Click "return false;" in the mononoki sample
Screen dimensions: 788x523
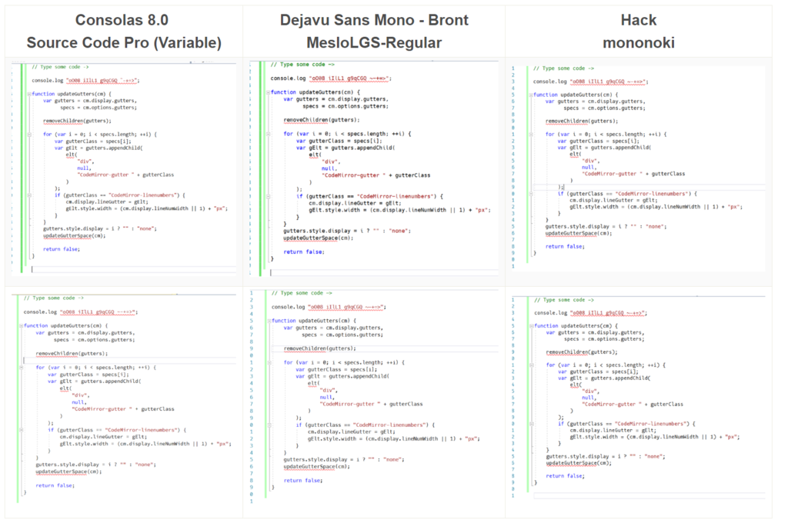point(566,476)
